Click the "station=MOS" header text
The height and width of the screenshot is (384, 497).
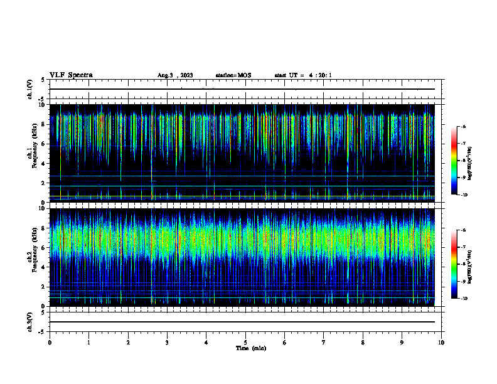(x=233, y=75)
